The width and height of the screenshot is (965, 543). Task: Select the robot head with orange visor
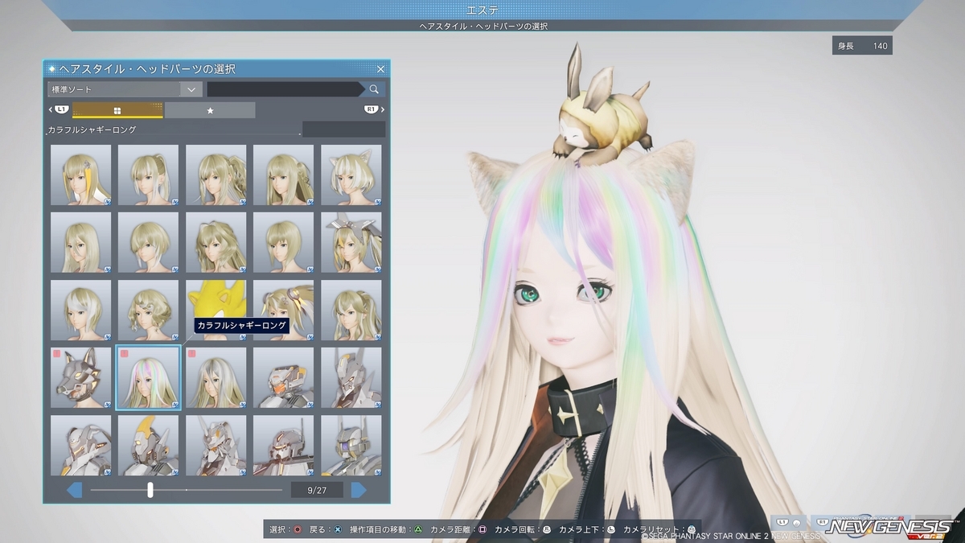[x=283, y=377]
